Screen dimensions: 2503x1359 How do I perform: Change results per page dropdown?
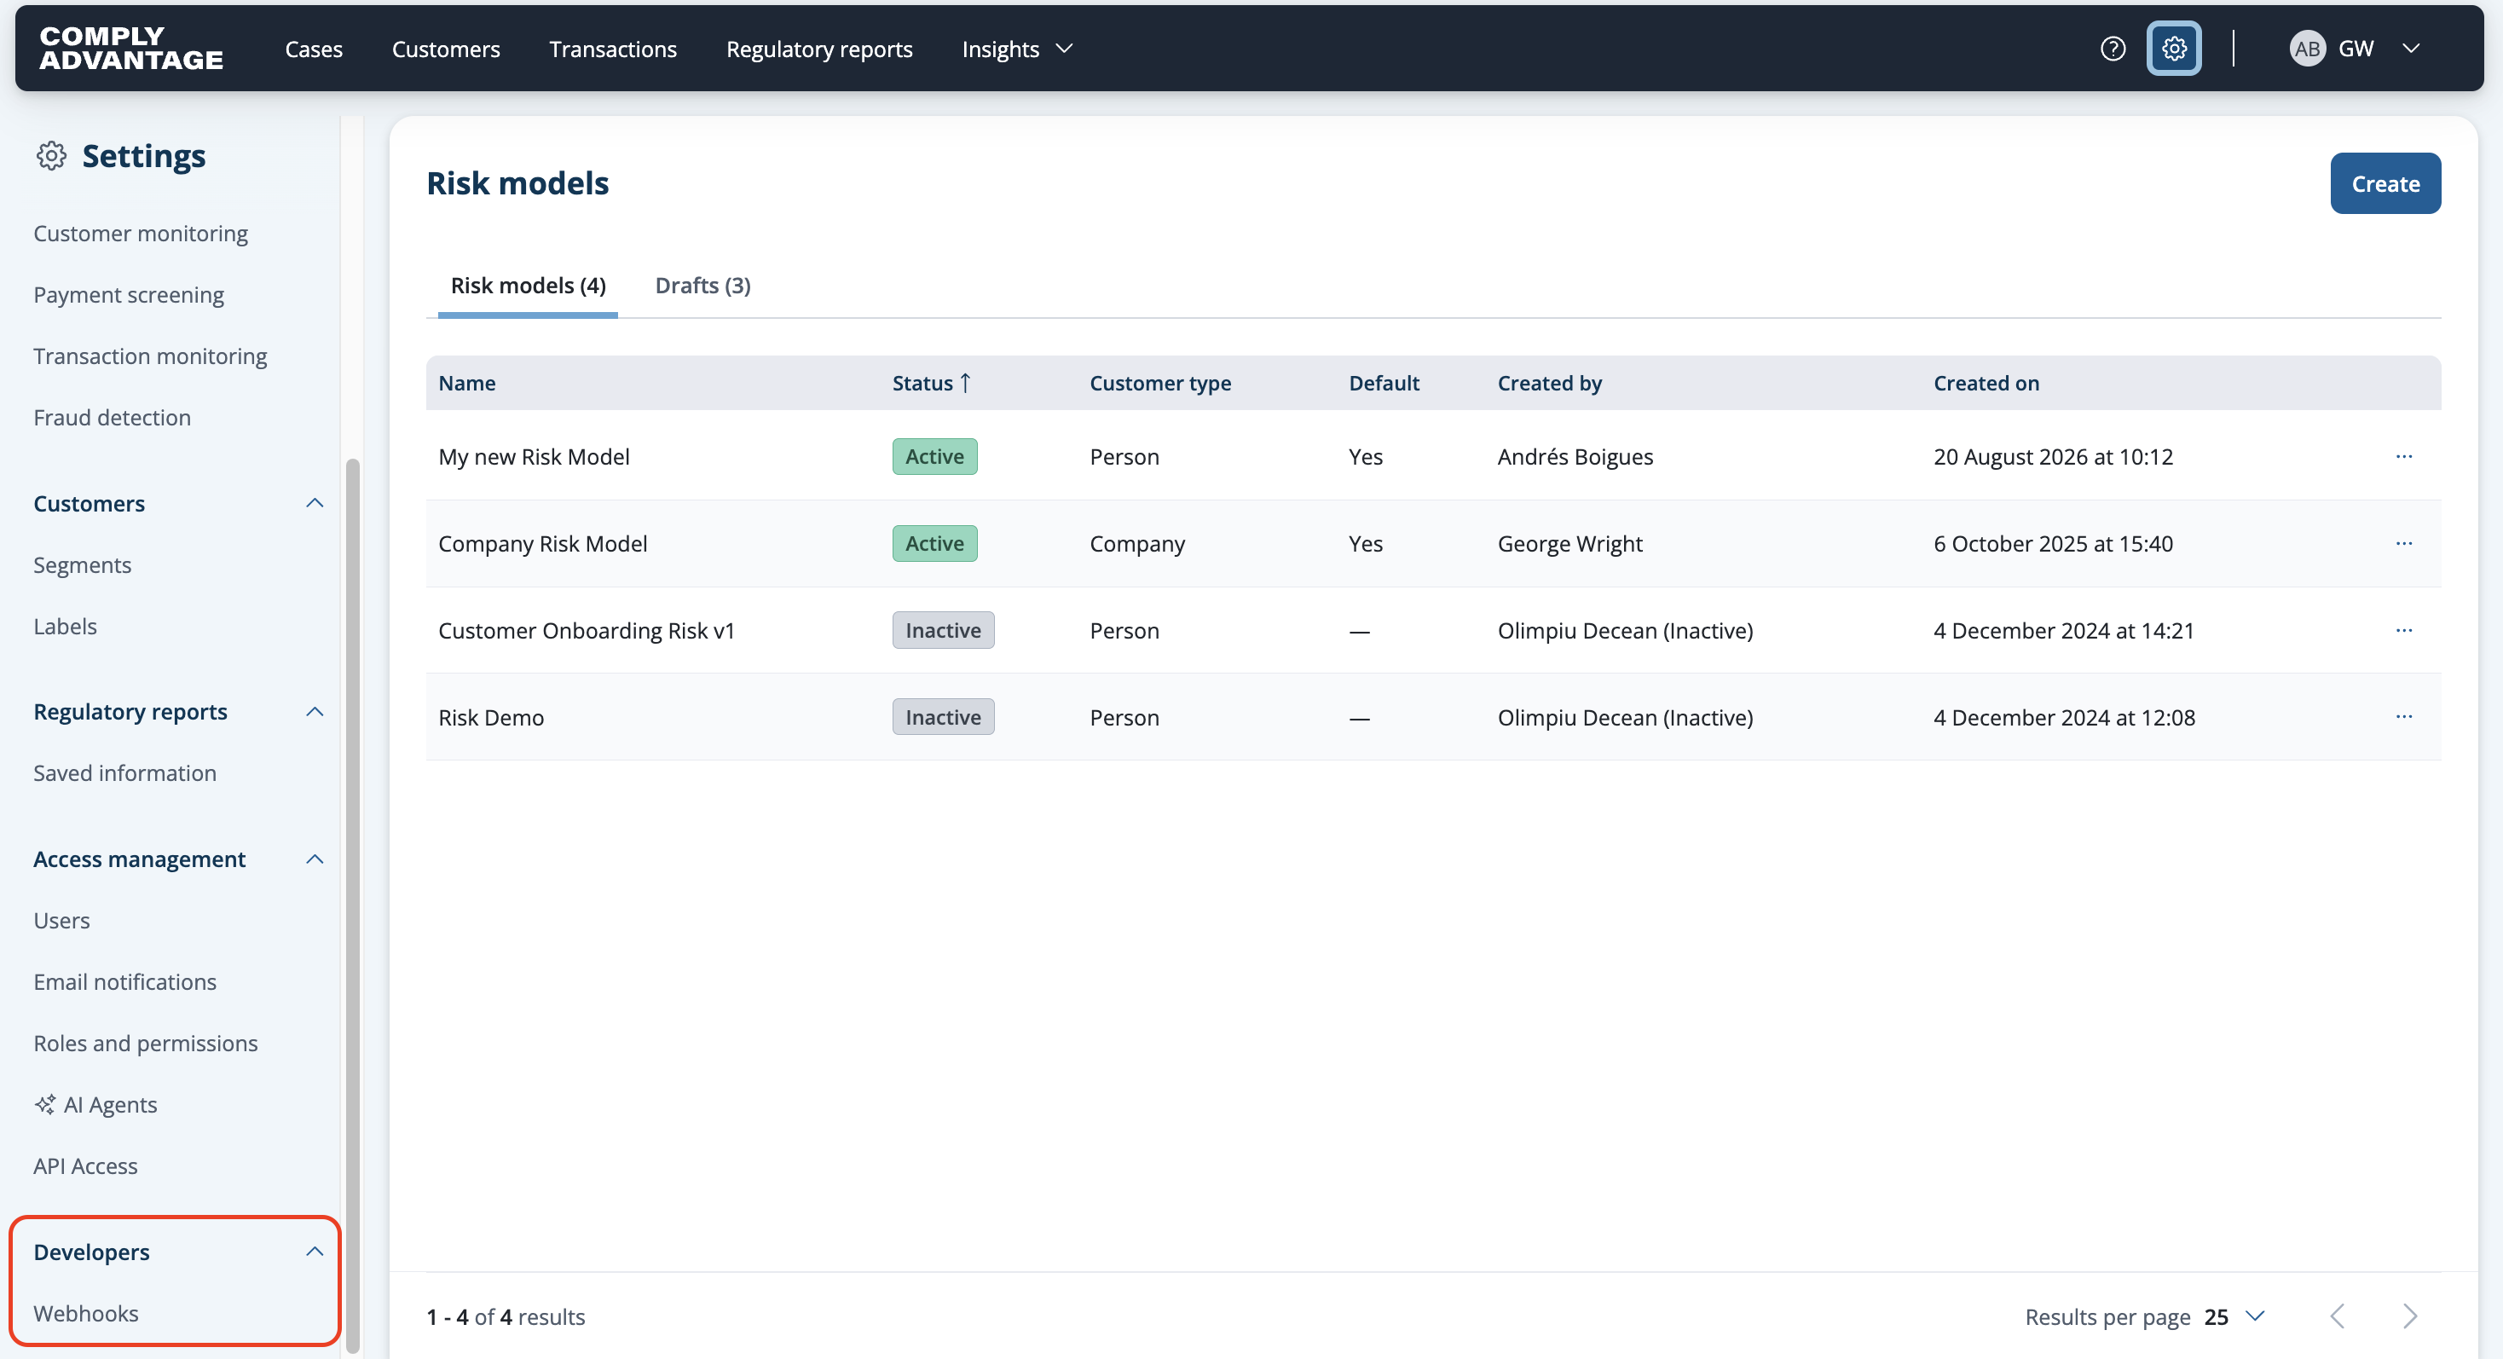point(2234,1316)
